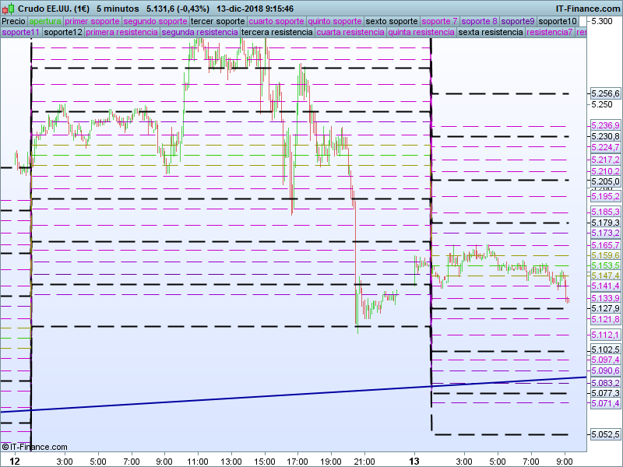
Task: Click the 5.236,9 magenta price tag
Action: pyautogui.click(x=605, y=125)
